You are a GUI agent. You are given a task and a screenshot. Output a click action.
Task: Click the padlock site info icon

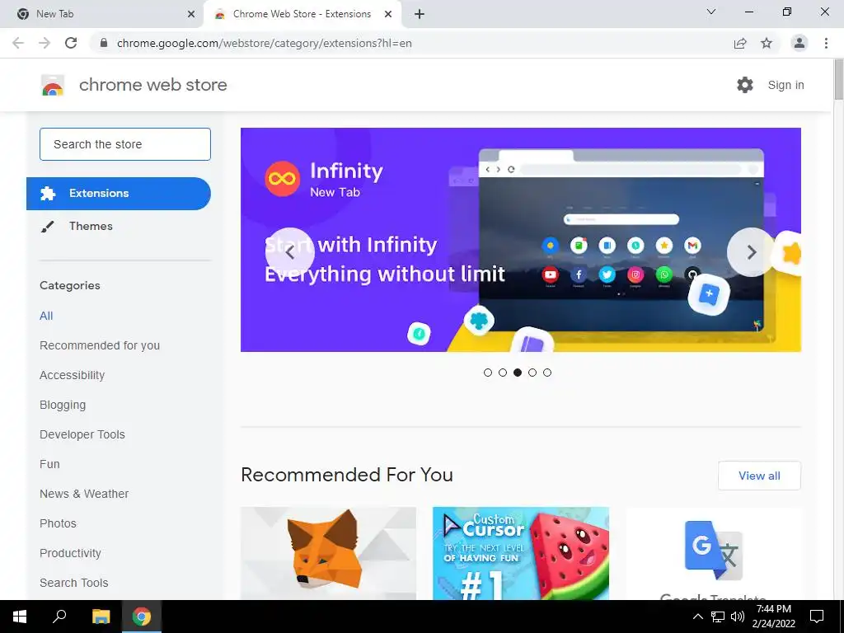(x=104, y=43)
